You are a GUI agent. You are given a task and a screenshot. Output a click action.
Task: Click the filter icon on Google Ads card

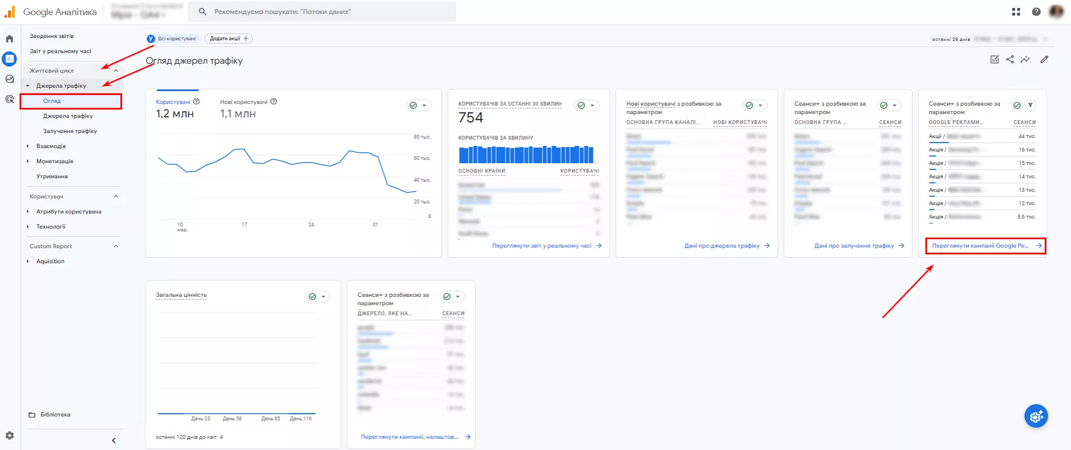pos(1030,105)
